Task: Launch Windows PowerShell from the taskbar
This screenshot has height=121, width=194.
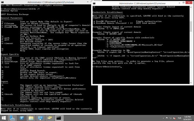Action: [22, 118]
